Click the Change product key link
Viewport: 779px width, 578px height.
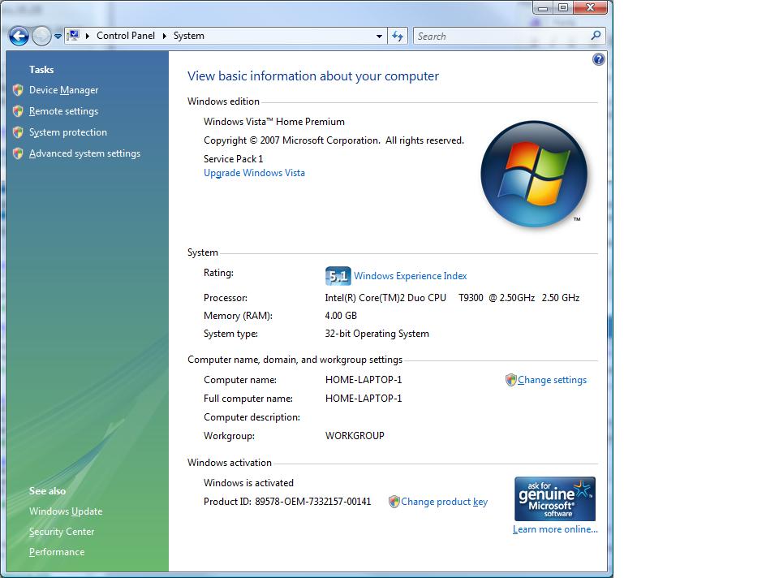click(444, 502)
